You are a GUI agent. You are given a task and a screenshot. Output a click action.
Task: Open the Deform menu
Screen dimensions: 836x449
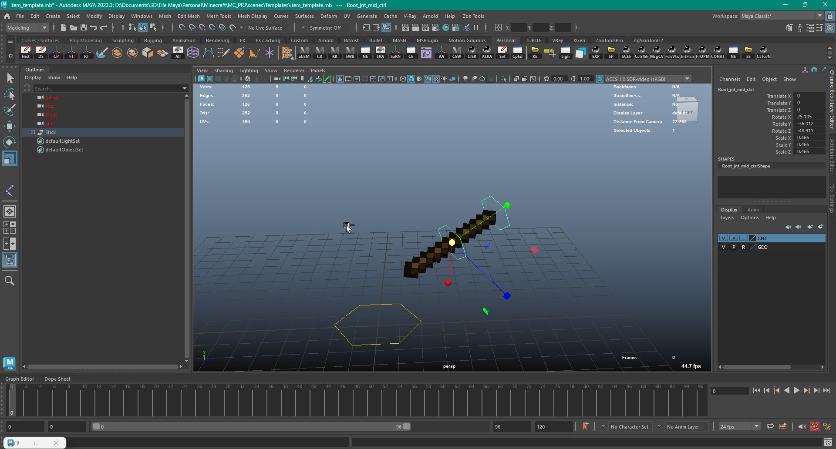(329, 16)
